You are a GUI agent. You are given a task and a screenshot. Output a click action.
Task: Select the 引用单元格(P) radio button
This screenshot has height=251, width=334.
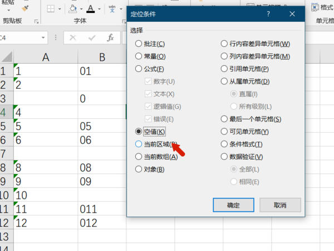(x=224, y=69)
